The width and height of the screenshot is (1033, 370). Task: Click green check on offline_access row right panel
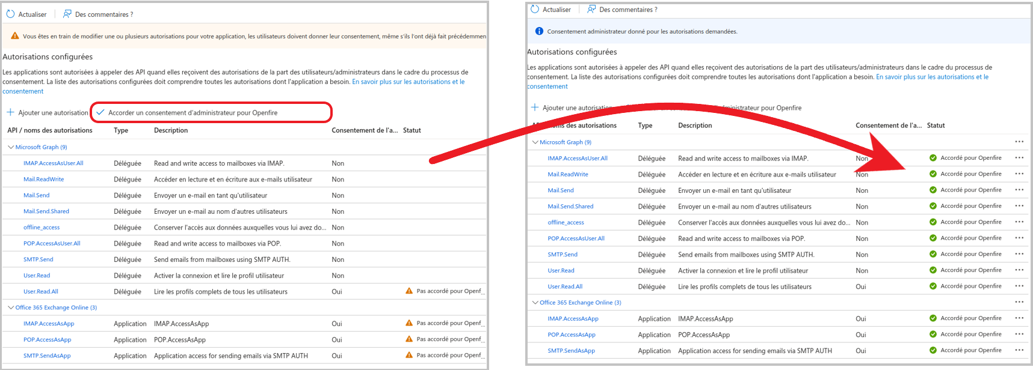(x=933, y=222)
